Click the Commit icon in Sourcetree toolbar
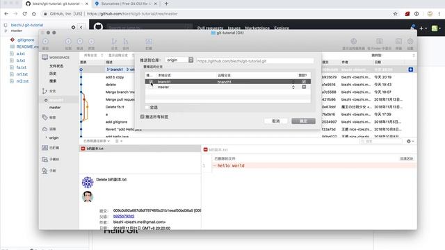 pos(45,42)
